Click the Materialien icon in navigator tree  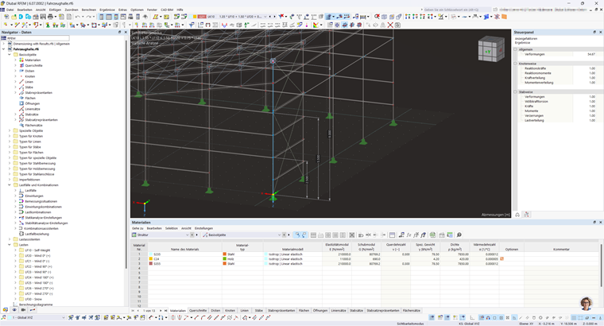click(21, 60)
